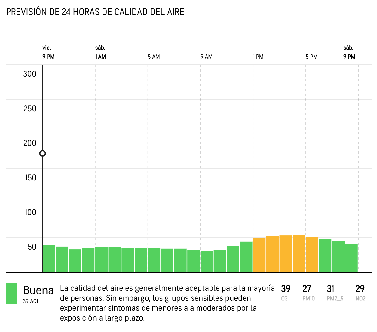Click the green Buena color swatch

pos(11,293)
